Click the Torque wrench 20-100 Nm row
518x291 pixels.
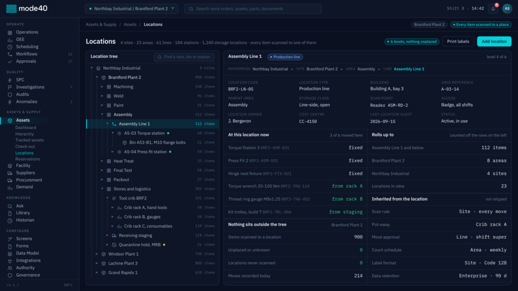(x=295, y=186)
